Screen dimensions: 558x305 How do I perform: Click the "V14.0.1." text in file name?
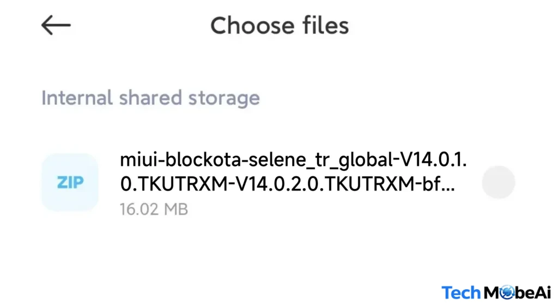click(x=433, y=161)
